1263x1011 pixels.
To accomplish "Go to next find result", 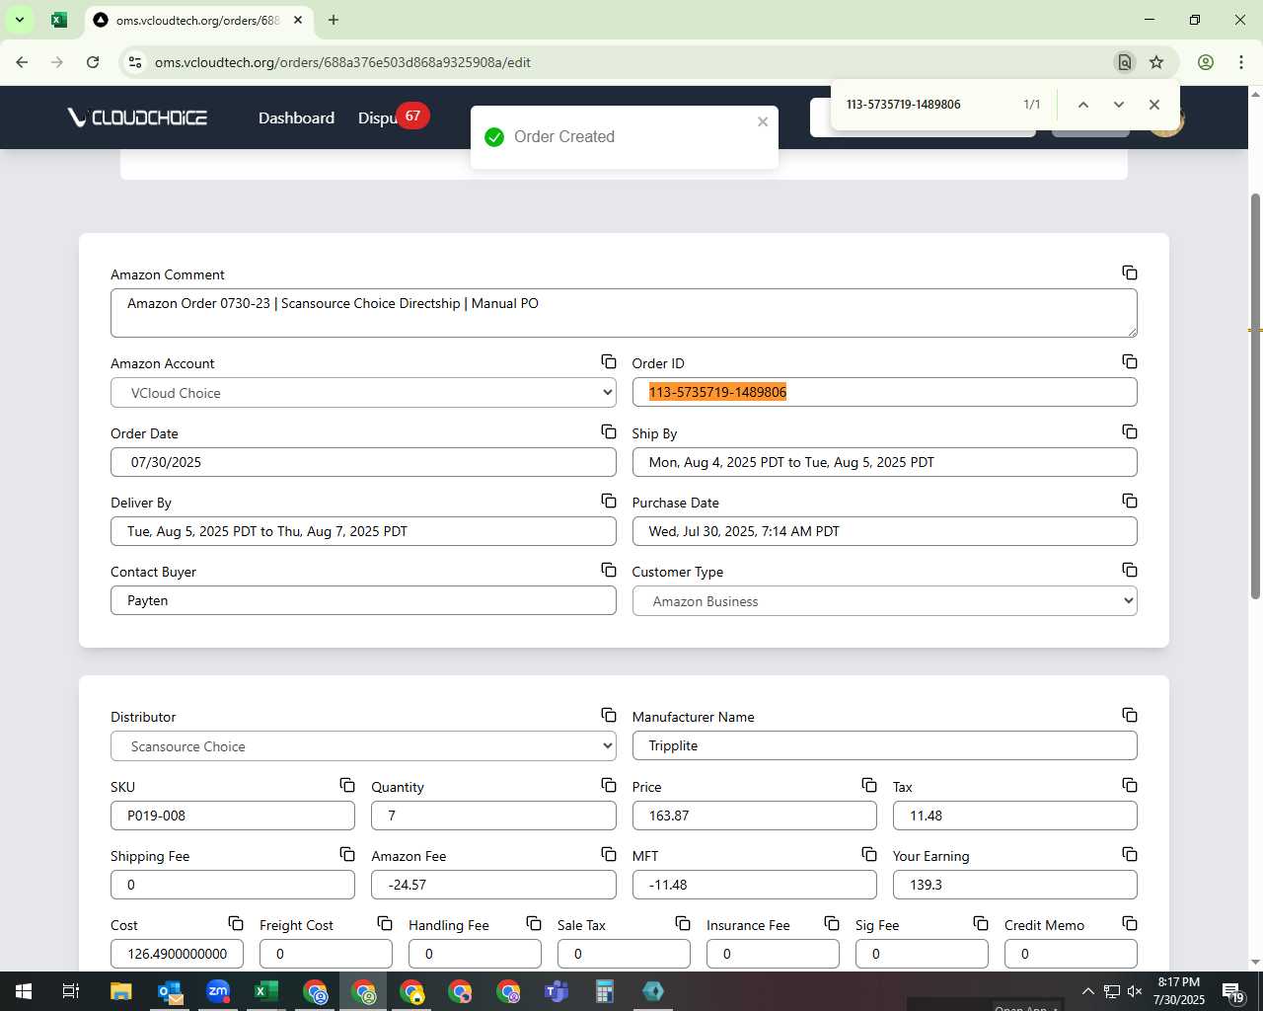I will coord(1118,105).
